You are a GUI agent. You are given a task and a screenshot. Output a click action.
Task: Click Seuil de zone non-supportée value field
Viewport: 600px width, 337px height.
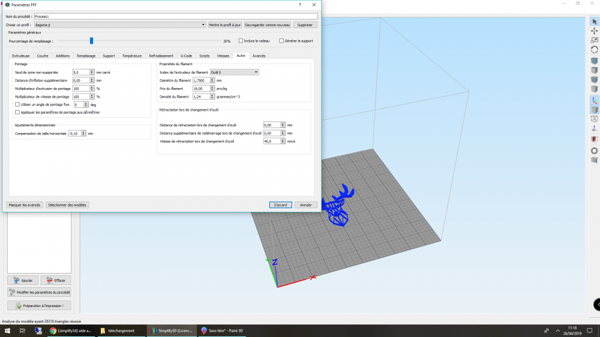click(x=81, y=72)
